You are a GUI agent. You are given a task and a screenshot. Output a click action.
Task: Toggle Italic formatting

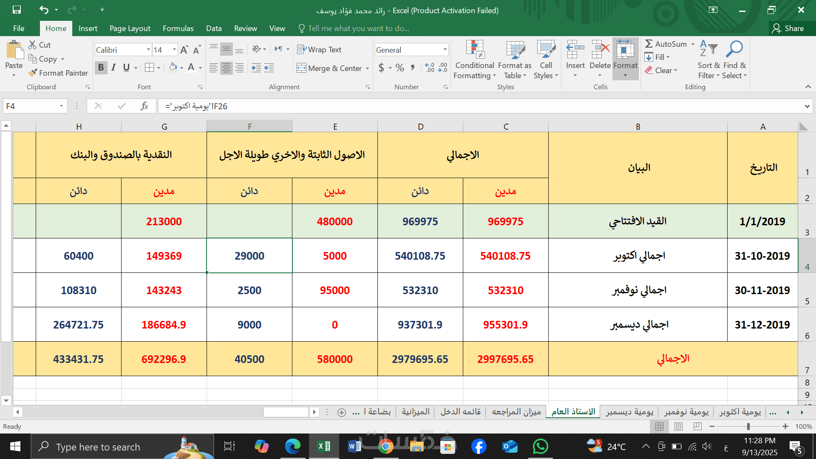coord(113,68)
